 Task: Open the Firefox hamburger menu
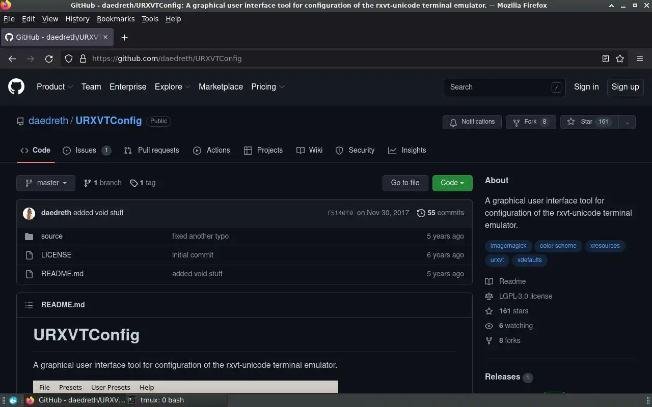coord(640,59)
